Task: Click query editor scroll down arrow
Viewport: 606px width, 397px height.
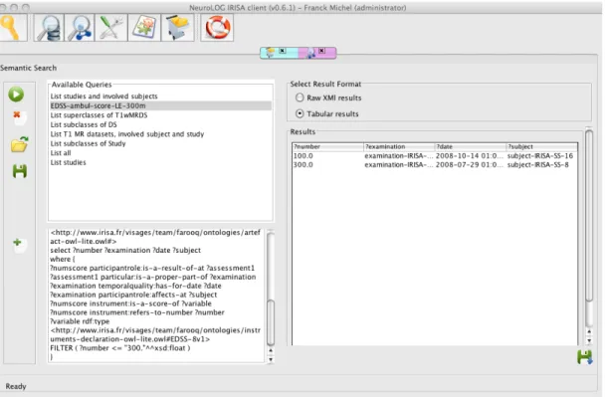Action: (271, 359)
